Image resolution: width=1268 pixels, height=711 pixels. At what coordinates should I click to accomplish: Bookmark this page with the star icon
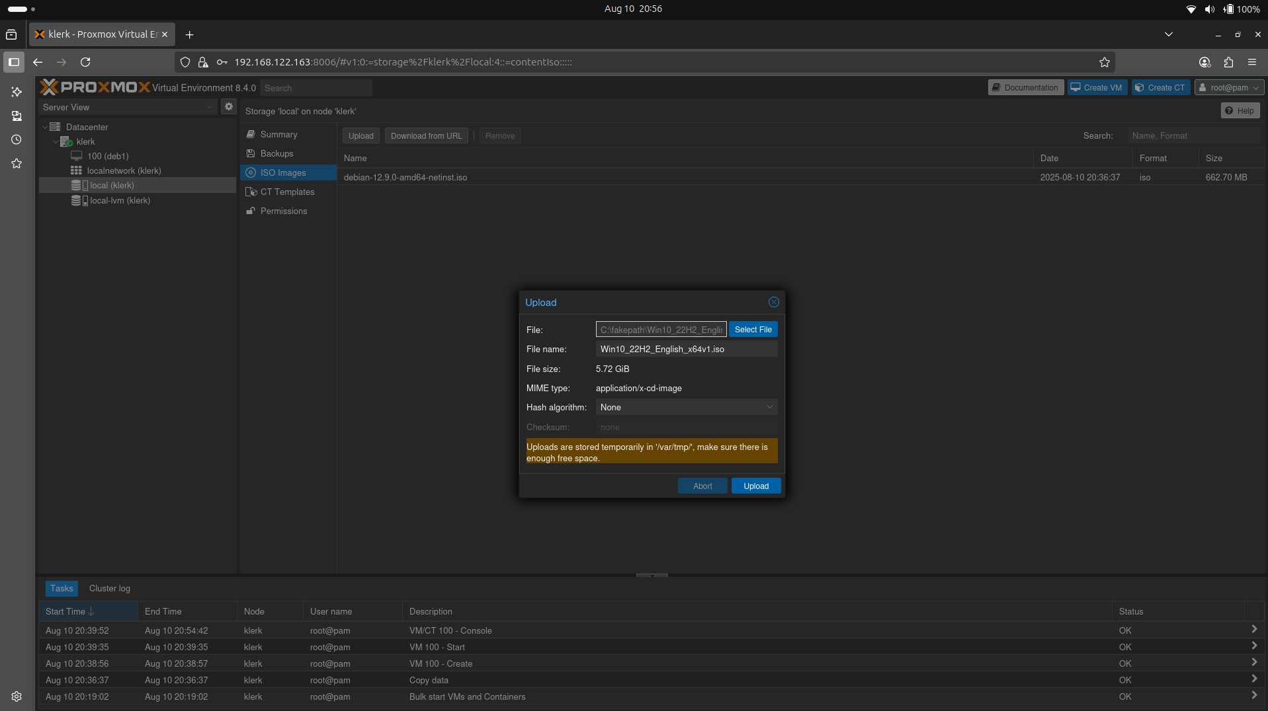[x=1104, y=62]
